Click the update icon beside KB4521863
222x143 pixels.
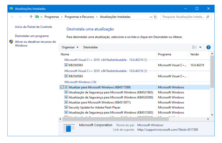[66, 92]
